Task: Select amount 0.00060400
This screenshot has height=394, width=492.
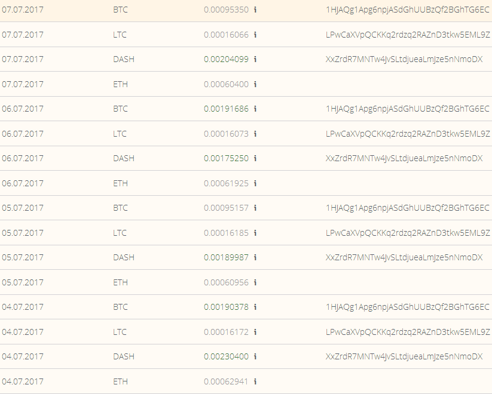Action: click(x=226, y=84)
